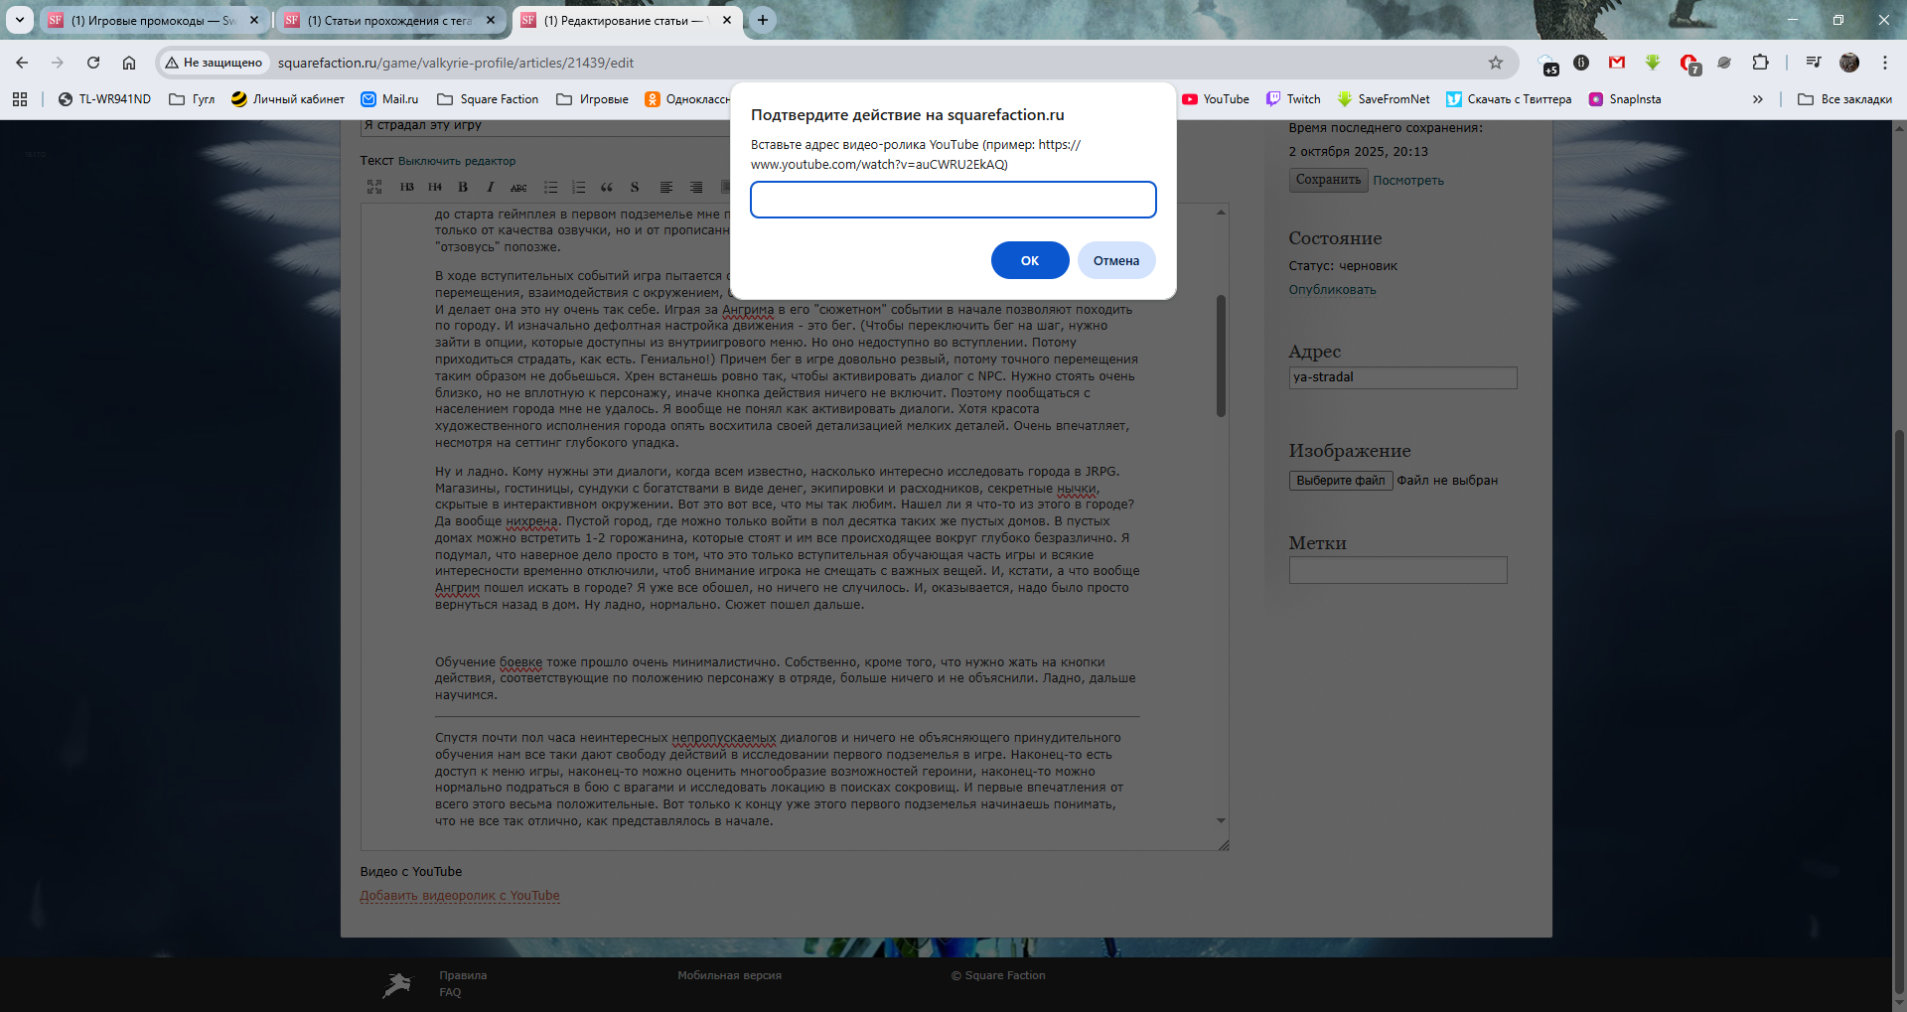Image resolution: width=1907 pixels, height=1012 pixels.
Task: Open the Chrome extensions puzzle icon
Action: pyautogui.click(x=1760, y=63)
